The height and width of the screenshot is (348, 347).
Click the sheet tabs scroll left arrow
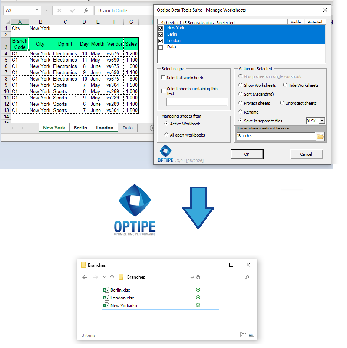pyautogui.click(x=12, y=128)
